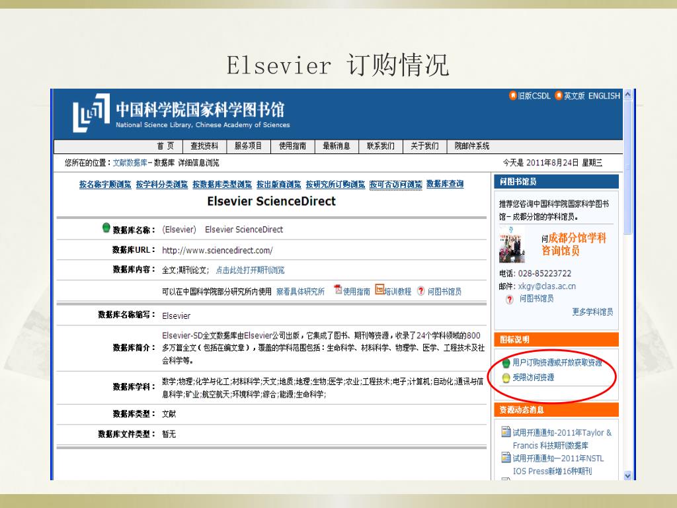
Task: Click the 问图书馆员 question icon in database row
Action: click(x=420, y=291)
